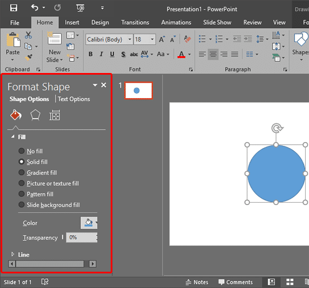Select the Effects pentagon icon
The image size is (309, 288).
[35, 115]
